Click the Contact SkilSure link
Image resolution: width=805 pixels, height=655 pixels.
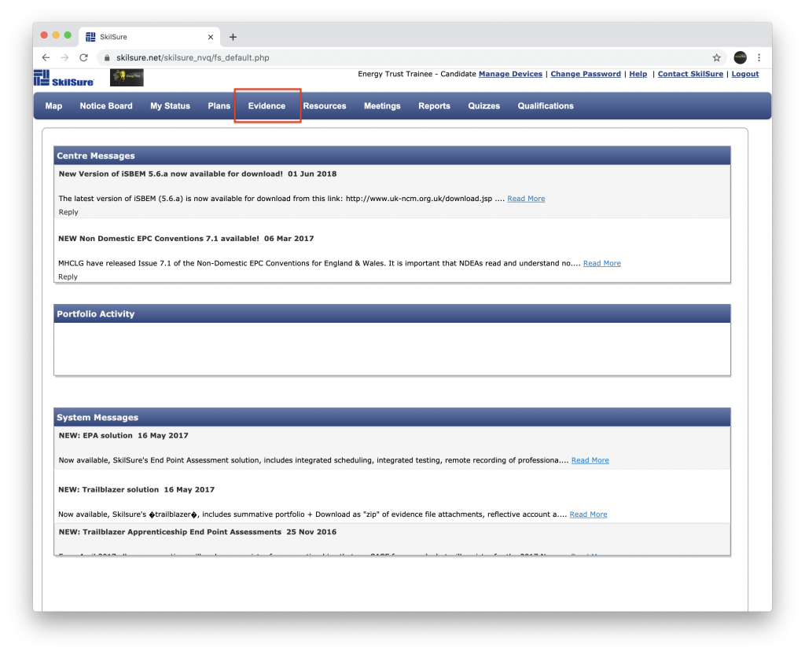[x=690, y=74]
